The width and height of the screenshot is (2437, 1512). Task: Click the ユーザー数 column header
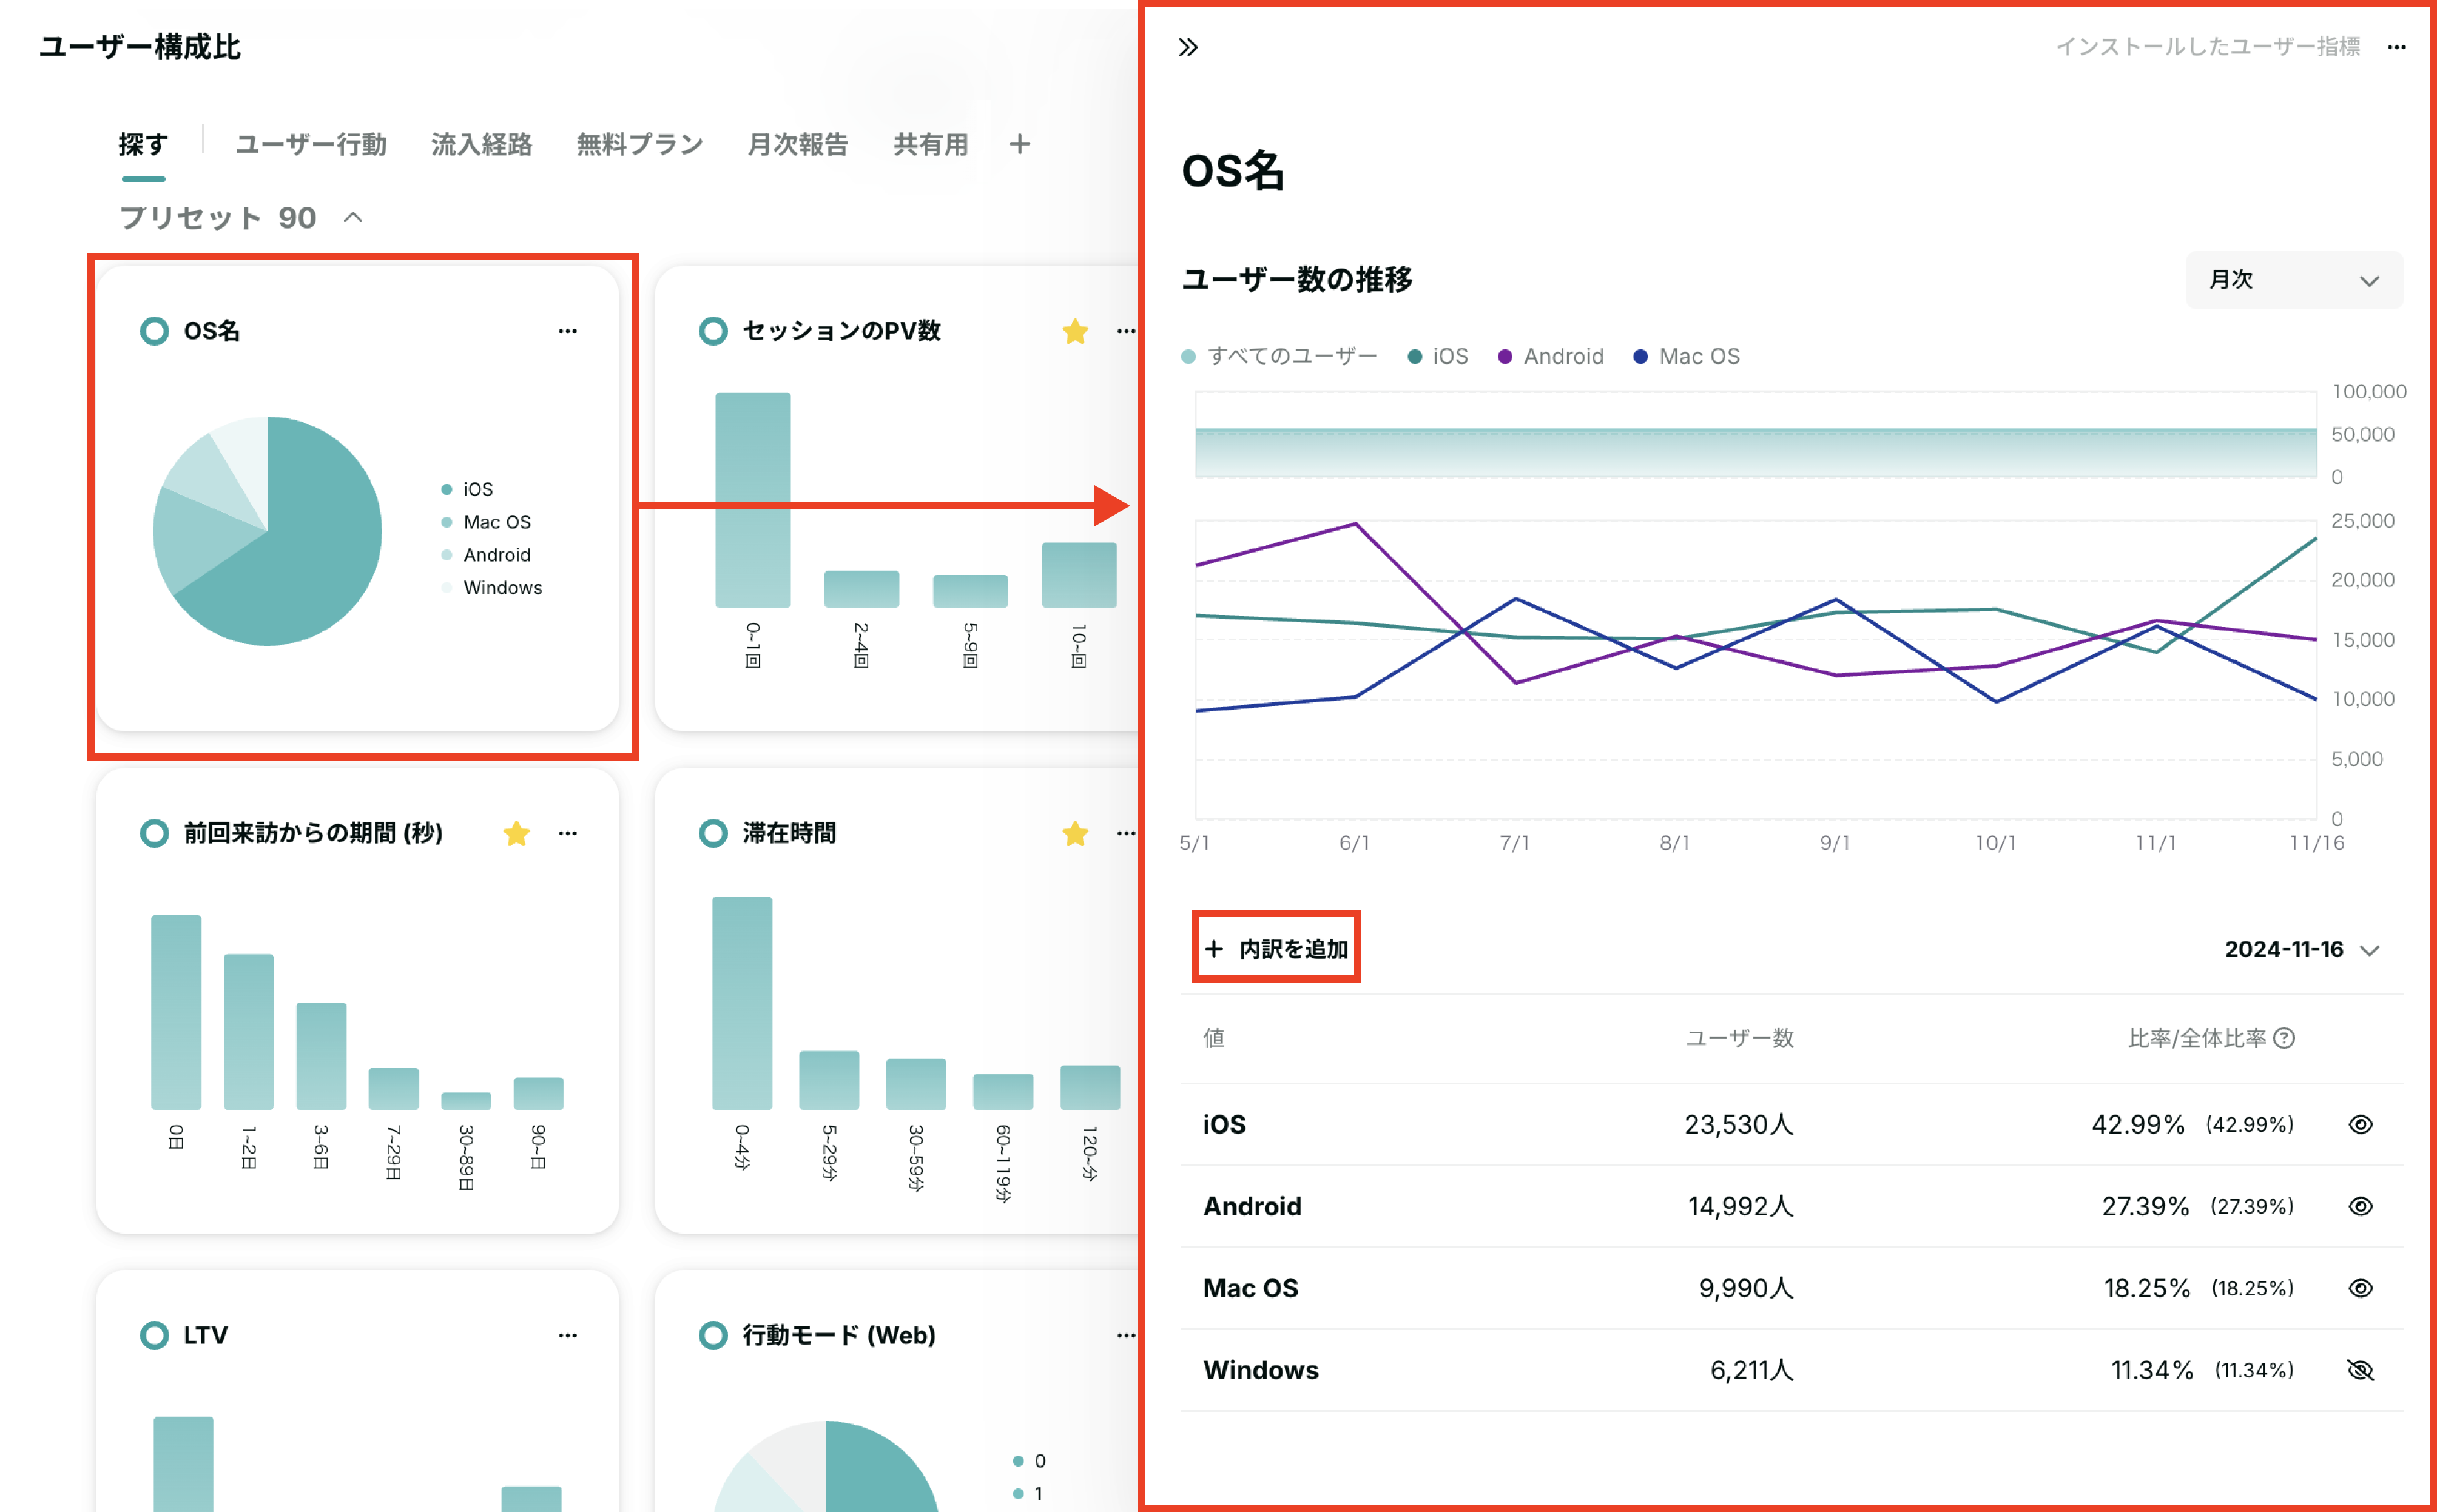(x=1740, y=1038)
